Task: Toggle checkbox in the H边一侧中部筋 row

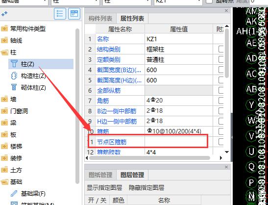Action: [x=221, y=121]
